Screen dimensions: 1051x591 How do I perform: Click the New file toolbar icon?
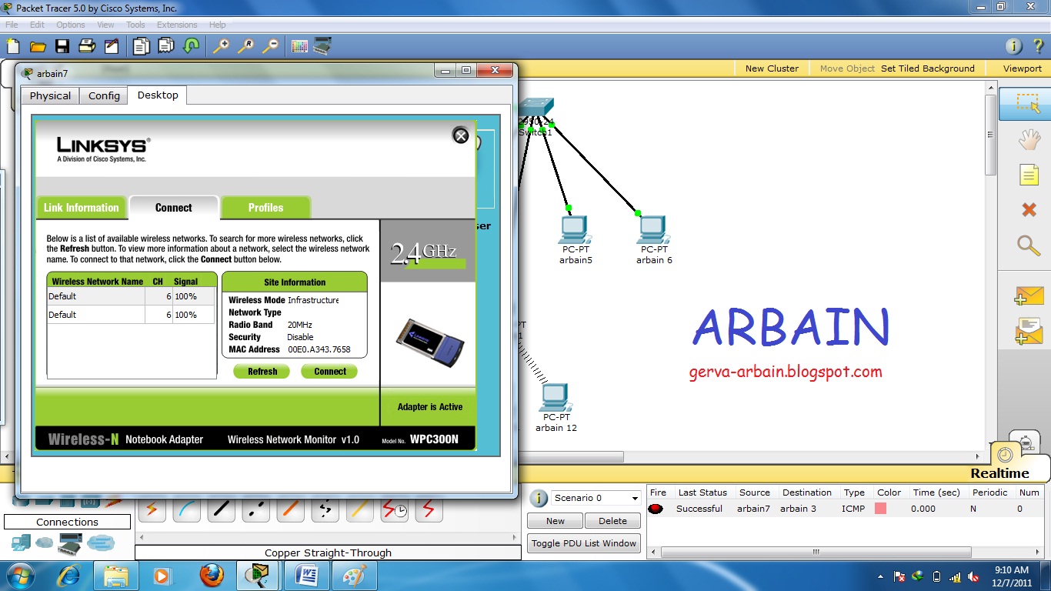pos(13,46)
